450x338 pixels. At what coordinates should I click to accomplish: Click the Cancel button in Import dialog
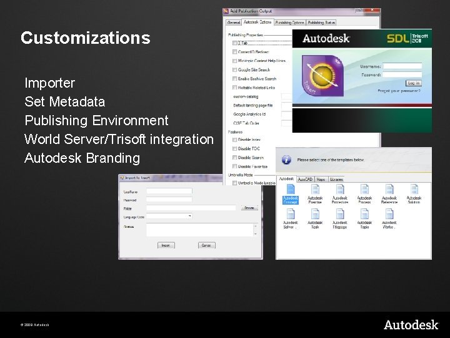click(x=206, y=245)
